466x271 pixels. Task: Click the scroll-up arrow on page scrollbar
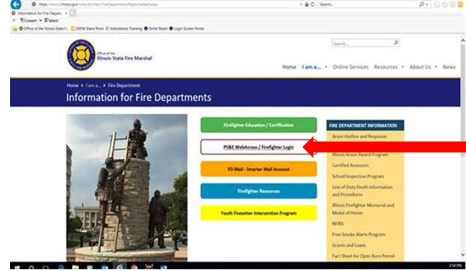[x=462, y=40]
